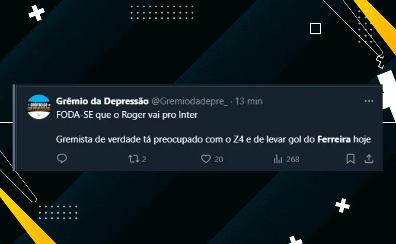Open the Grêmio da Depressão profile avatar

pos(39,107)
